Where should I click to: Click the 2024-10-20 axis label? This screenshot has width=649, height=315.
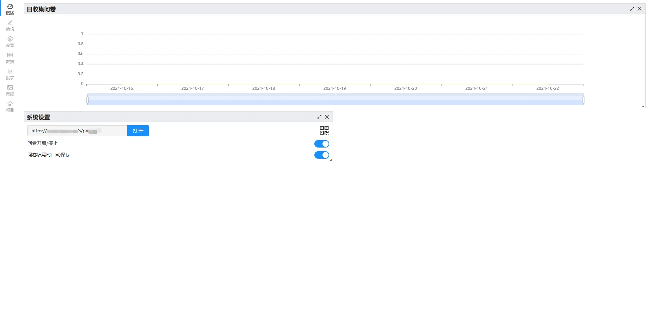pos(406,88)
